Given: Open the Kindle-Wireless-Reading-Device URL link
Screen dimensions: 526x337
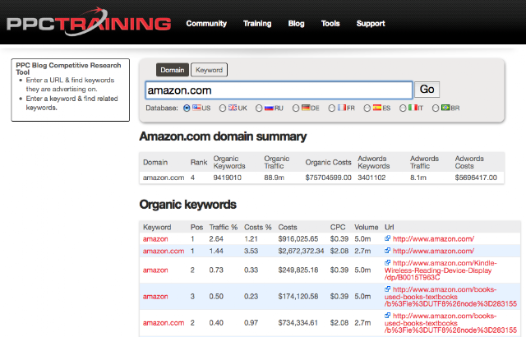Looking at the screenshot, I should coord(441,270).
